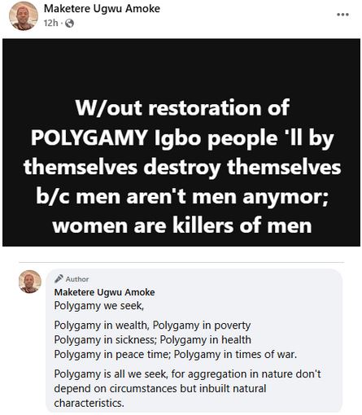Open the comment author name Maketere Ugwu Amoke
Screen dimensions: 362x415
104,292
